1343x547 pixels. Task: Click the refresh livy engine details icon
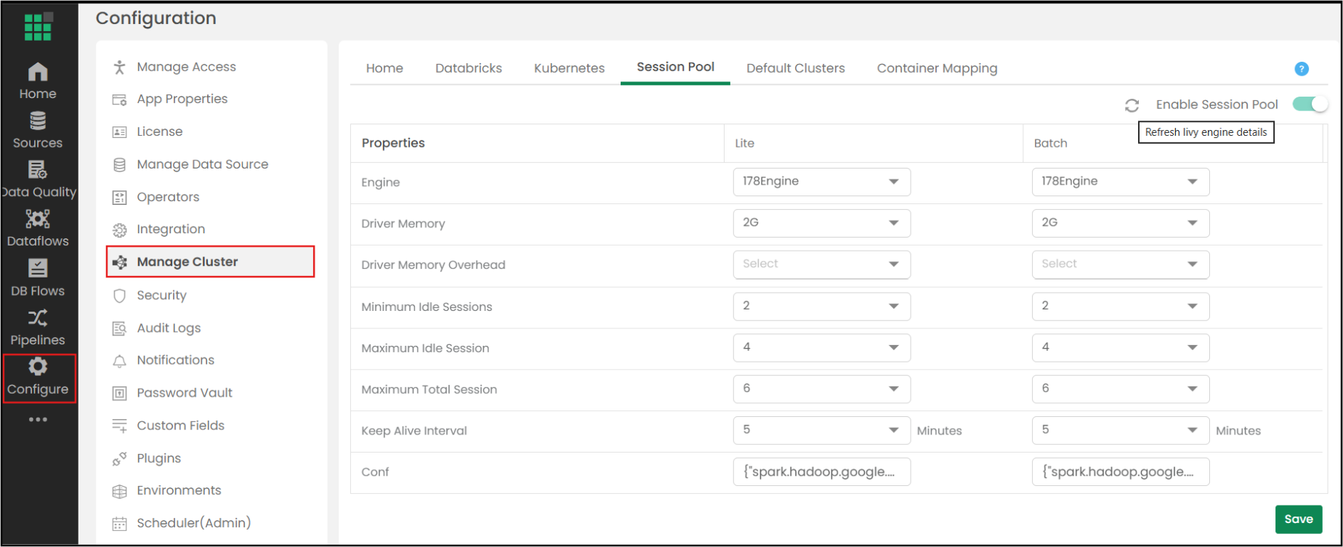pos(1132,105)
